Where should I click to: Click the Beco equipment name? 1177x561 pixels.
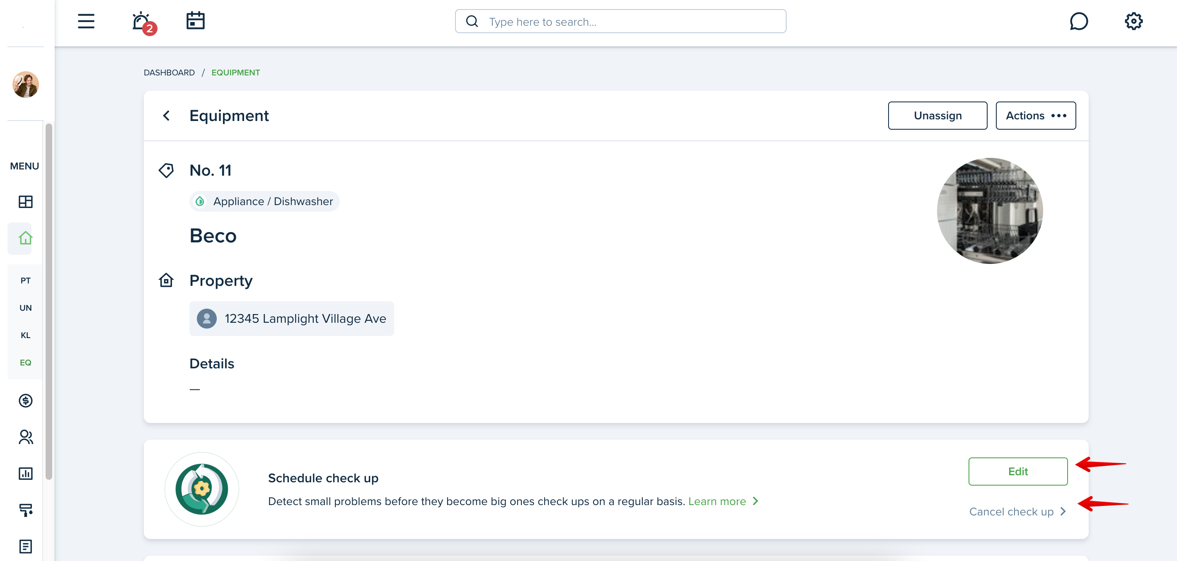click(213, 236)
